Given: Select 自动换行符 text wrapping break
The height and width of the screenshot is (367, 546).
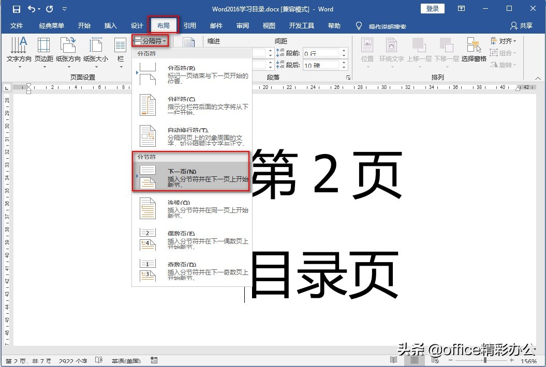Looking at the screenshot, I should coord(192,136).
